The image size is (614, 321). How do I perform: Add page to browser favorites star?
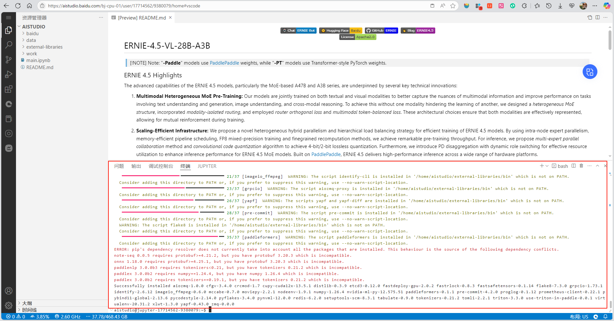click(x=453, y=6)
